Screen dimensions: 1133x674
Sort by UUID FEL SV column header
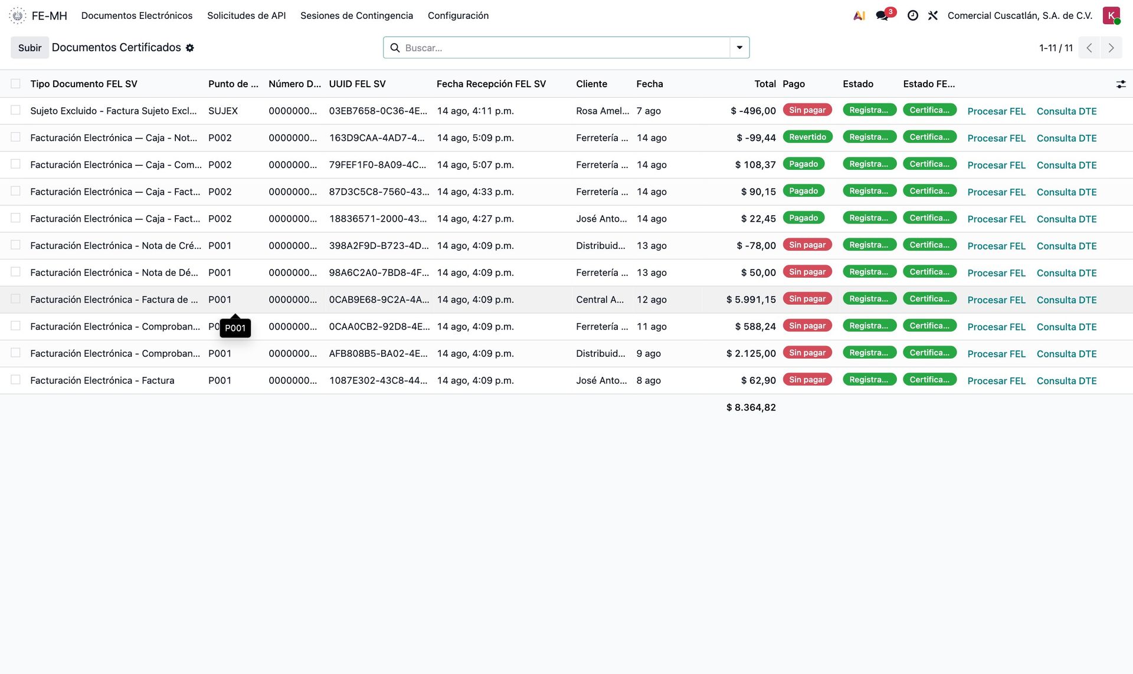click(x=357, y=84)
